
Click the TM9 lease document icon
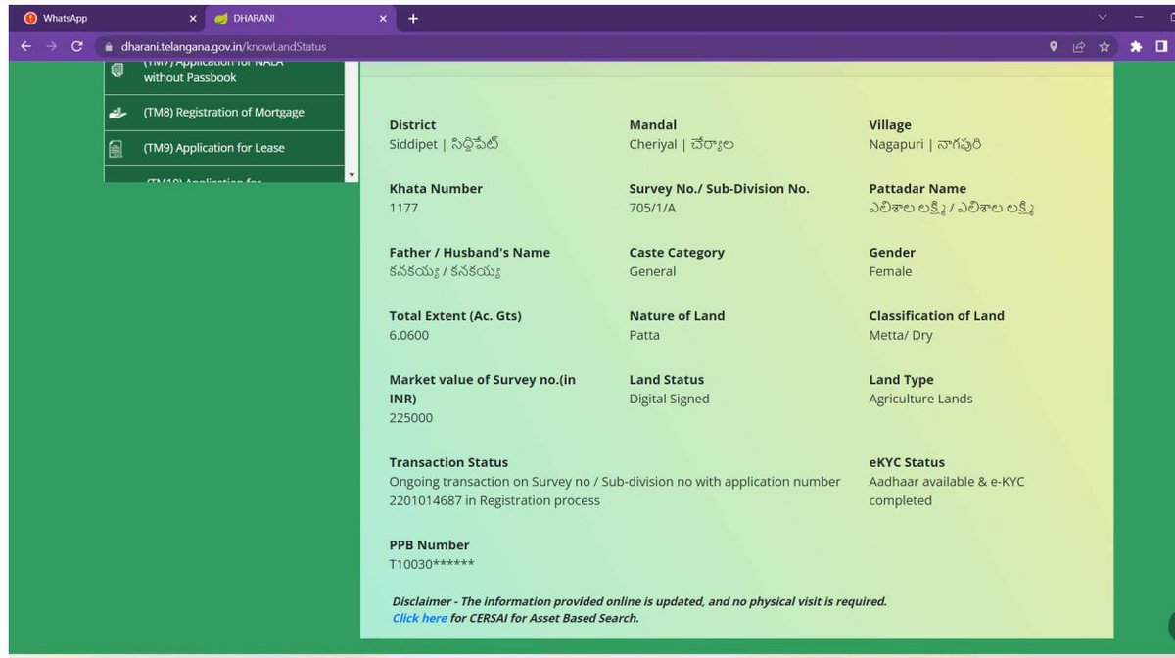[117, 149]
